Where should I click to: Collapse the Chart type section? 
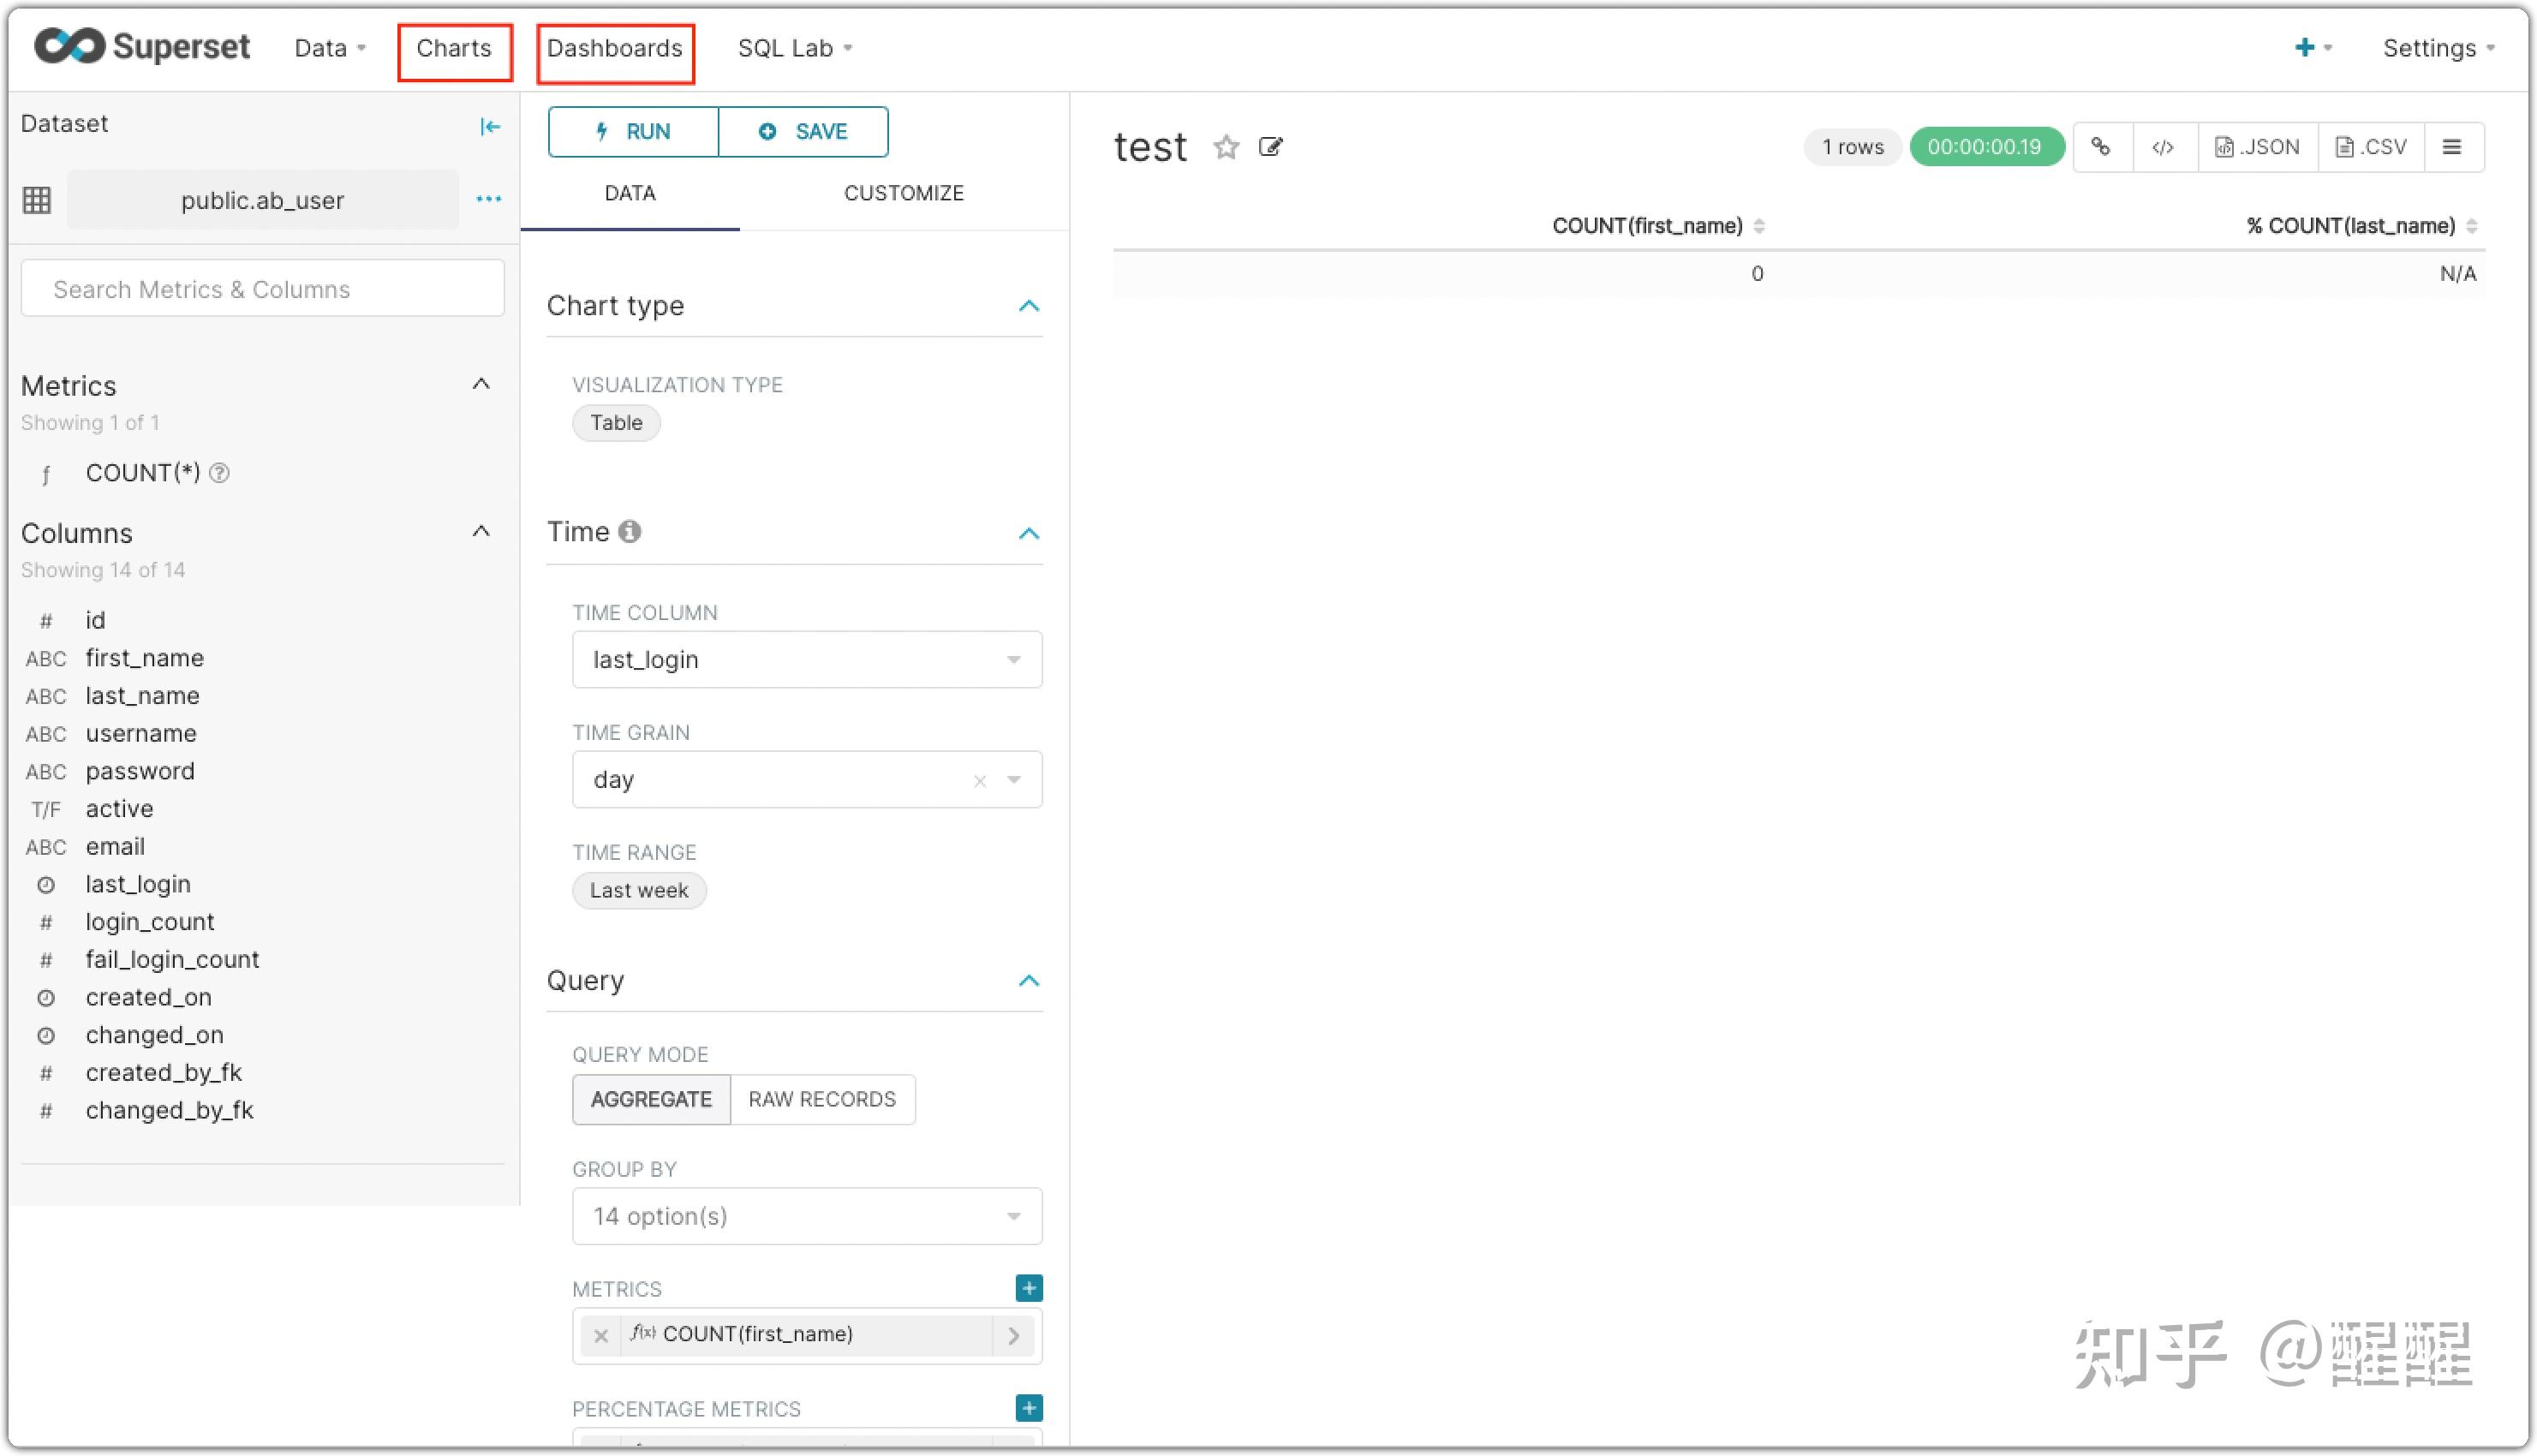1028,306
